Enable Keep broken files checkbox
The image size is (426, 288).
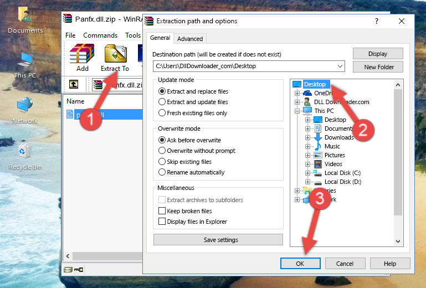tap(162, 211)
